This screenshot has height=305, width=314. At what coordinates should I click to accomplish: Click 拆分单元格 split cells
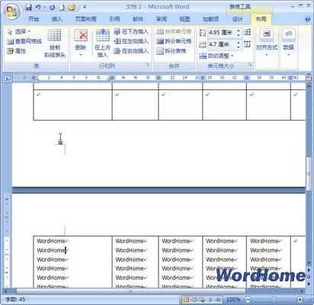click(174, 41)
